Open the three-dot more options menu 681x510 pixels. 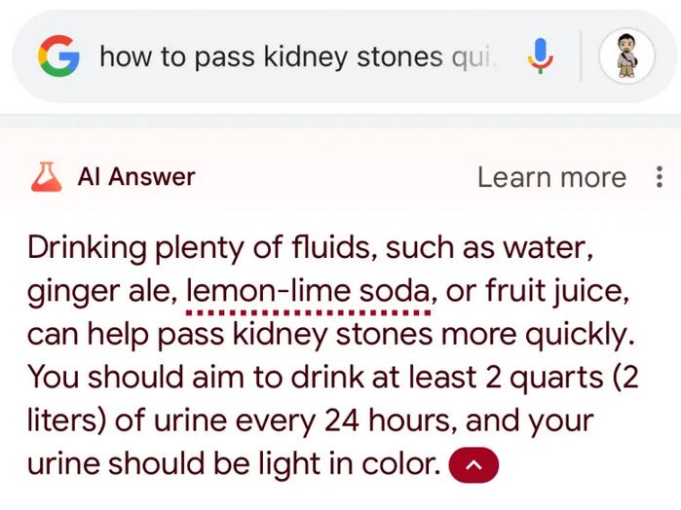click(660, 177)
